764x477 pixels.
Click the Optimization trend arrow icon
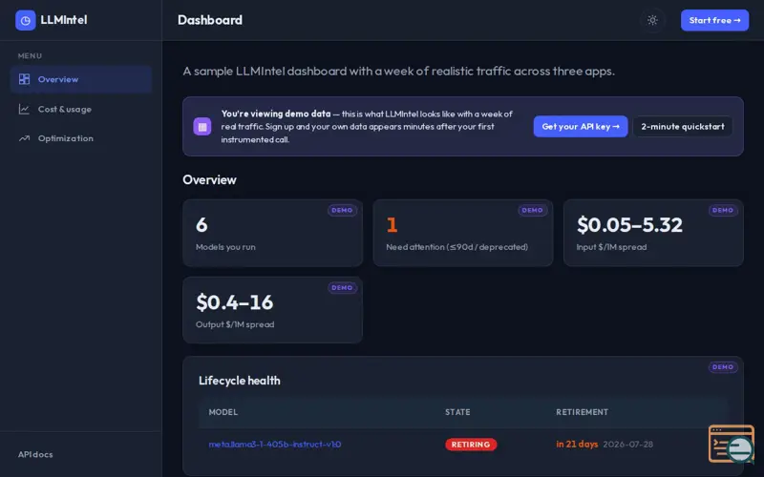click(25, 138)
